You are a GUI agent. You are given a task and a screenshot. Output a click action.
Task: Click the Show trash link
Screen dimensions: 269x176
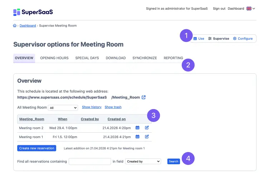click(x=113, y=107)
